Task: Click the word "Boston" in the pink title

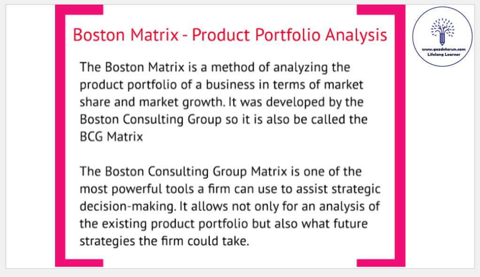Action: [x=97, y=35]
